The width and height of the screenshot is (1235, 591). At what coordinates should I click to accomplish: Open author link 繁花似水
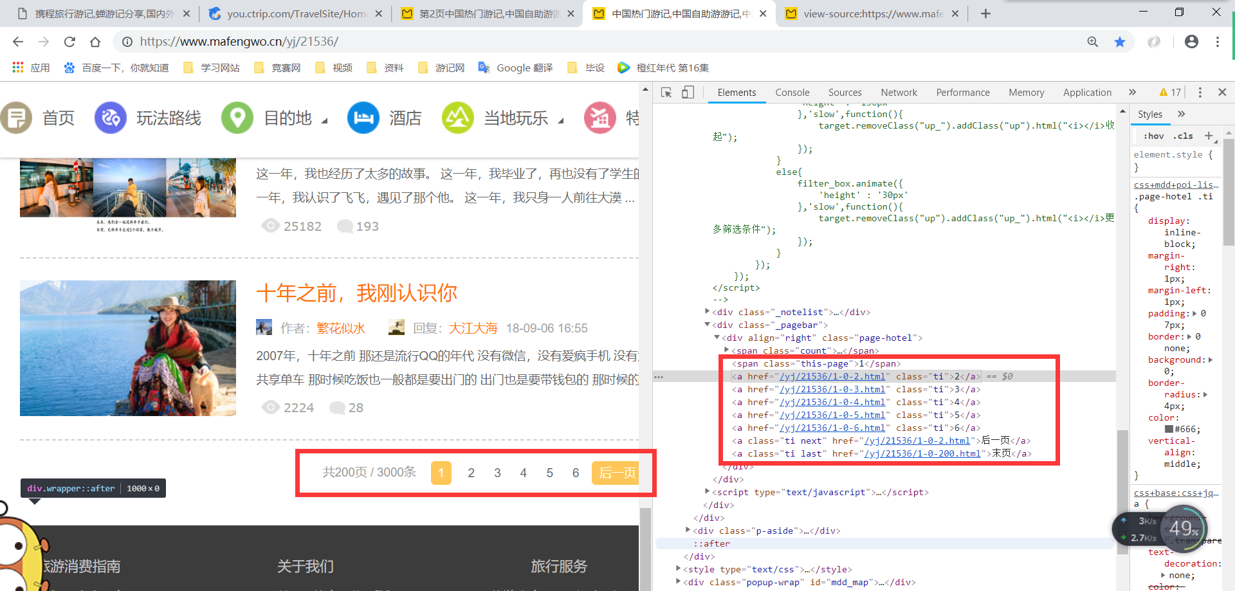[341, 328]
